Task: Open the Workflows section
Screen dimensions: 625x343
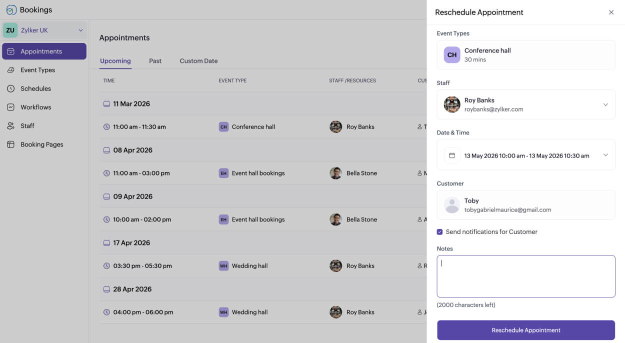Action: tap(35, 107)
